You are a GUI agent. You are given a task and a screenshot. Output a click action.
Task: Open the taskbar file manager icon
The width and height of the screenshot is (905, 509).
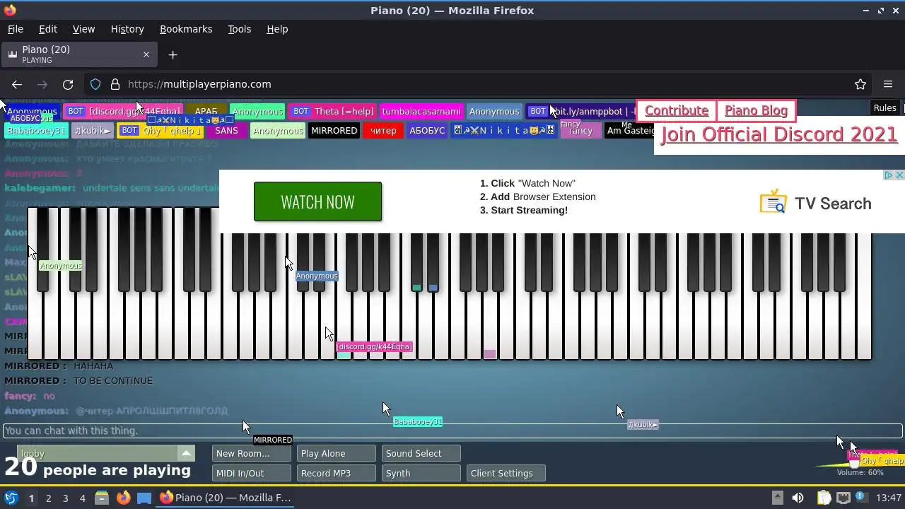tap(102, 498)
